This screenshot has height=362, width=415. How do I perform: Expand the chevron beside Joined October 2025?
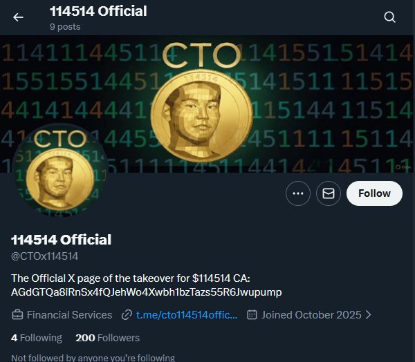[369, 315]
